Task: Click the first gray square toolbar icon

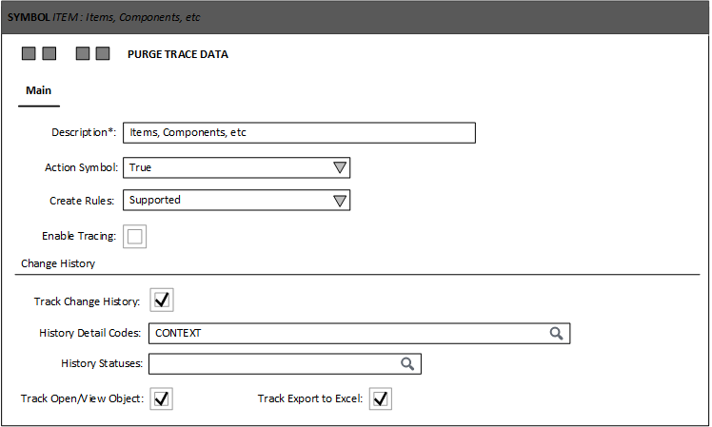Action: coord(29,54)
